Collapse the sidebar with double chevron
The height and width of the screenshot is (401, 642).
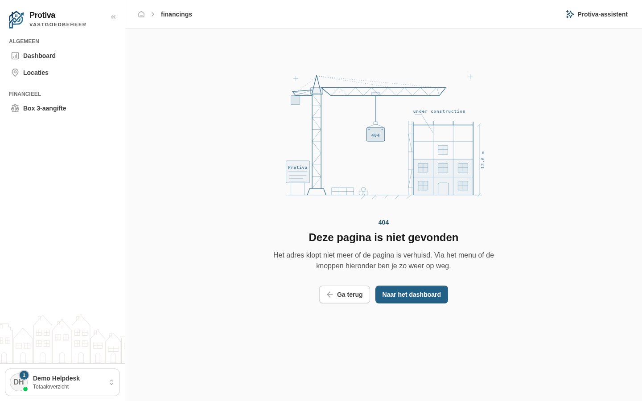[113, 17]
